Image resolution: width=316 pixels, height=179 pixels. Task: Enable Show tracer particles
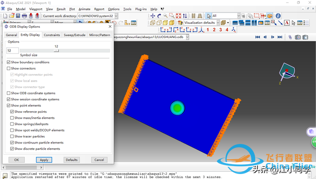click(12, 136)
